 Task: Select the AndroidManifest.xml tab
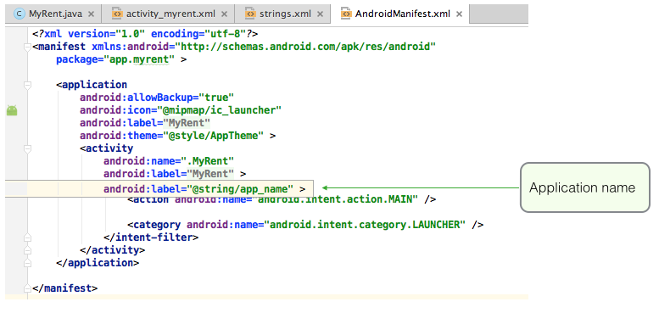click(400, 14)
